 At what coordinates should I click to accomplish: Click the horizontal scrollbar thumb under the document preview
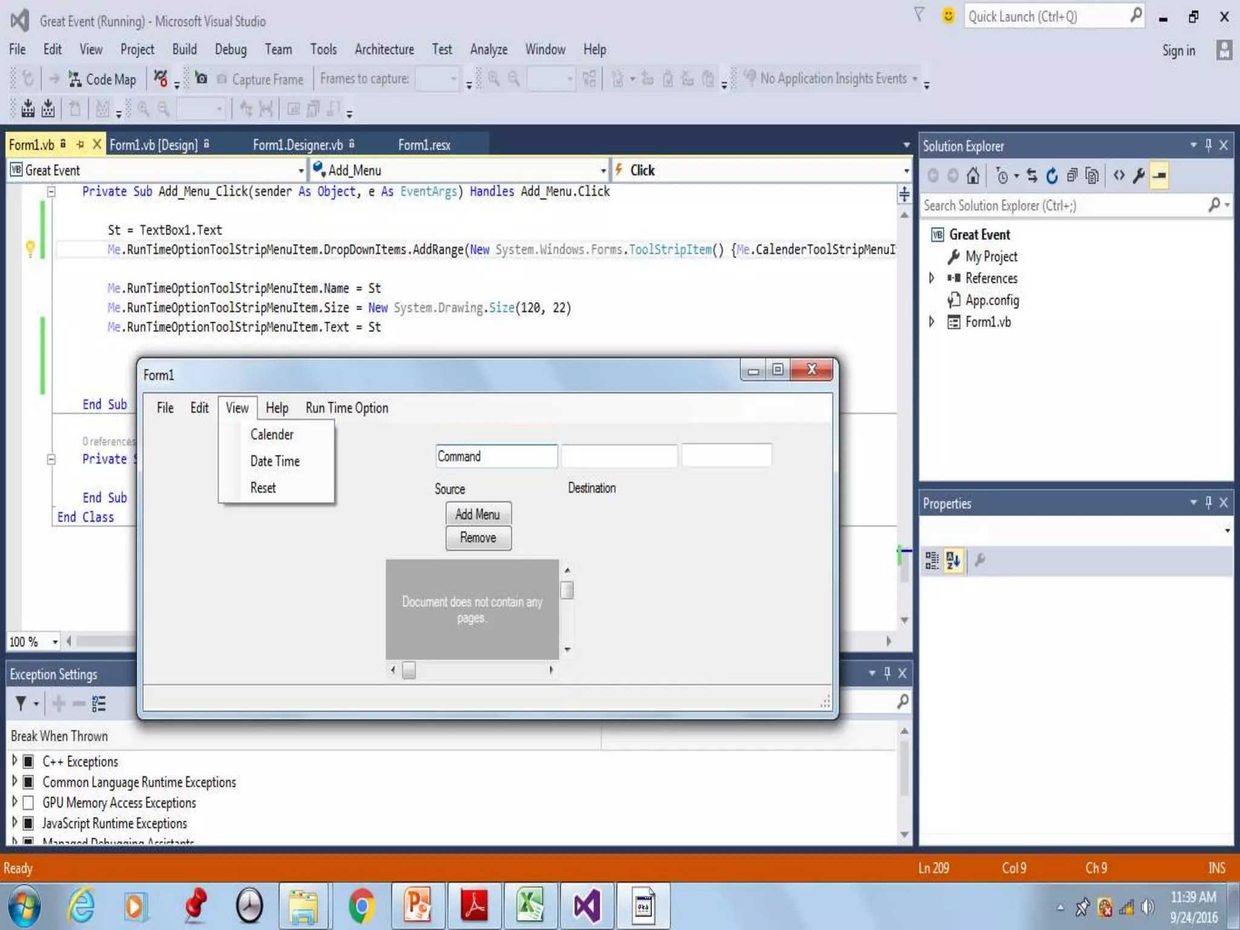click(x=409, y=670)
